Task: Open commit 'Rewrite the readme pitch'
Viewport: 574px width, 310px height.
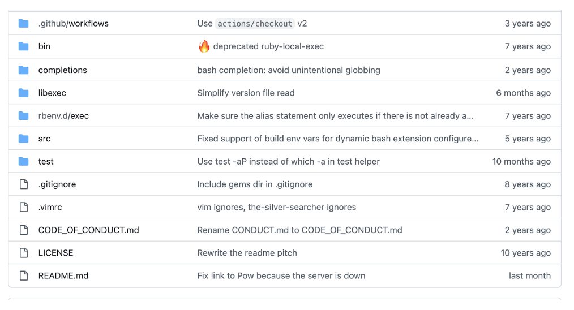Action: 247,253
